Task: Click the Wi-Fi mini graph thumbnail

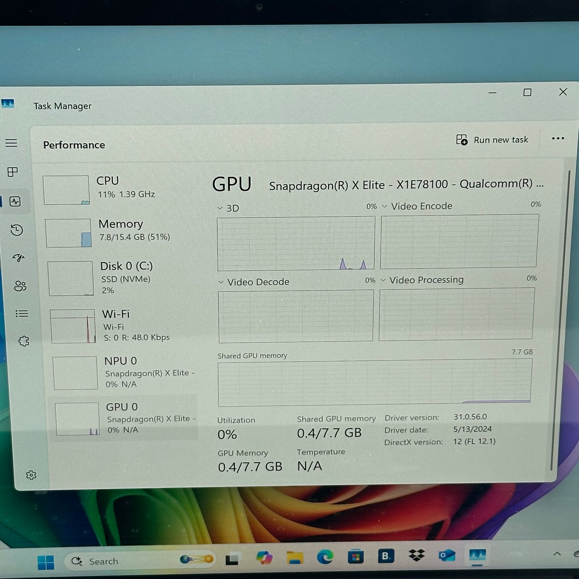Action: pos(73,326)
